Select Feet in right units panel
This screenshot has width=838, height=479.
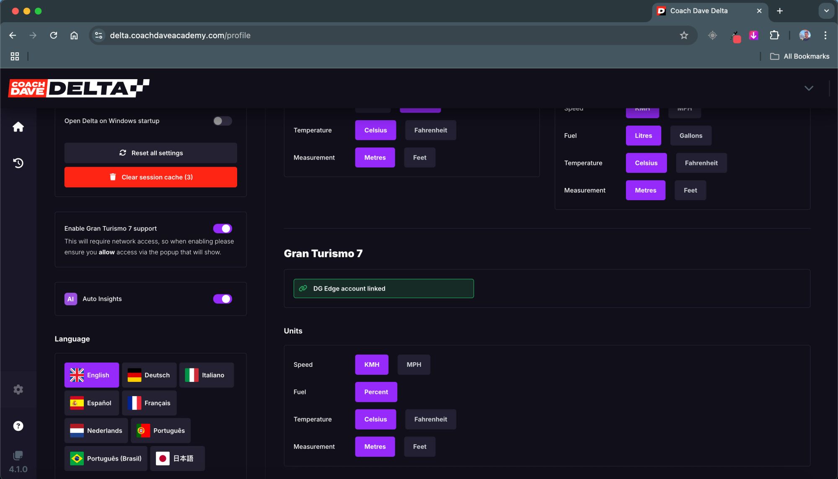pyautogui.click(x=690, y=190)
